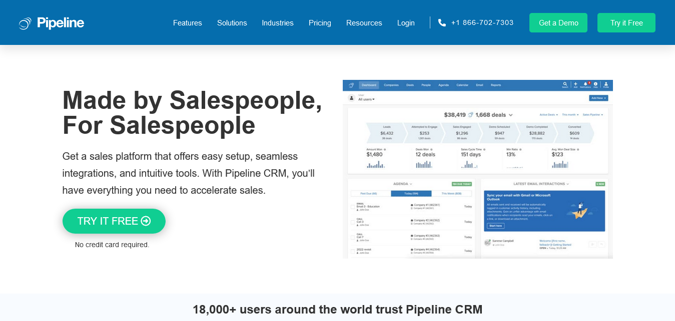Image resolution: width=675 pixels, height=321 pixels.
Task: Select the People tab in the dashboard
Action: [426, 85]
